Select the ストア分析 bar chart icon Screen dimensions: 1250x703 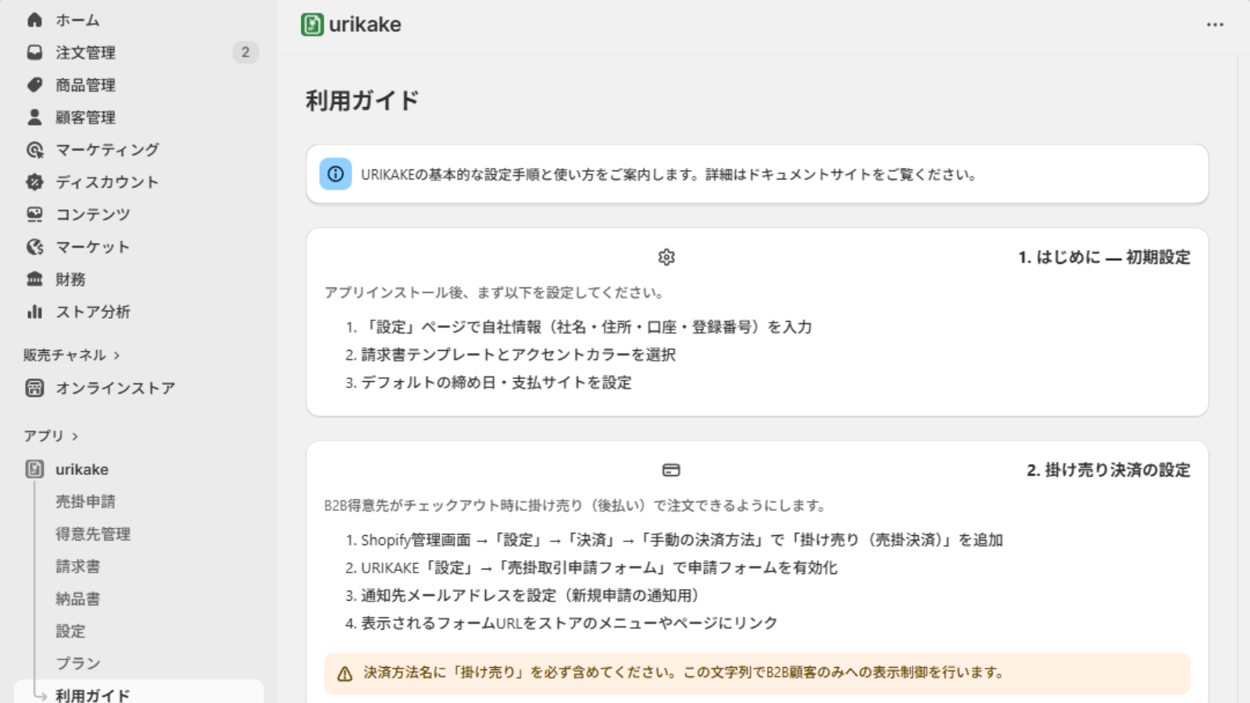(x=34, y=312)
